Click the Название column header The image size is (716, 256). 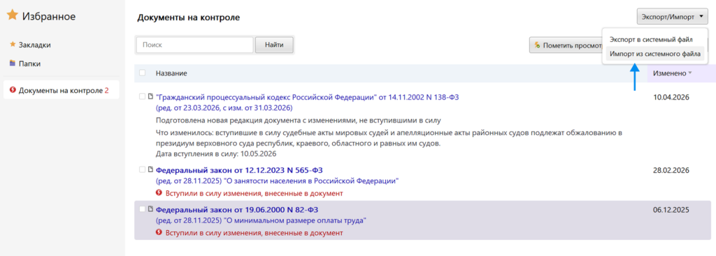[171, 73]
